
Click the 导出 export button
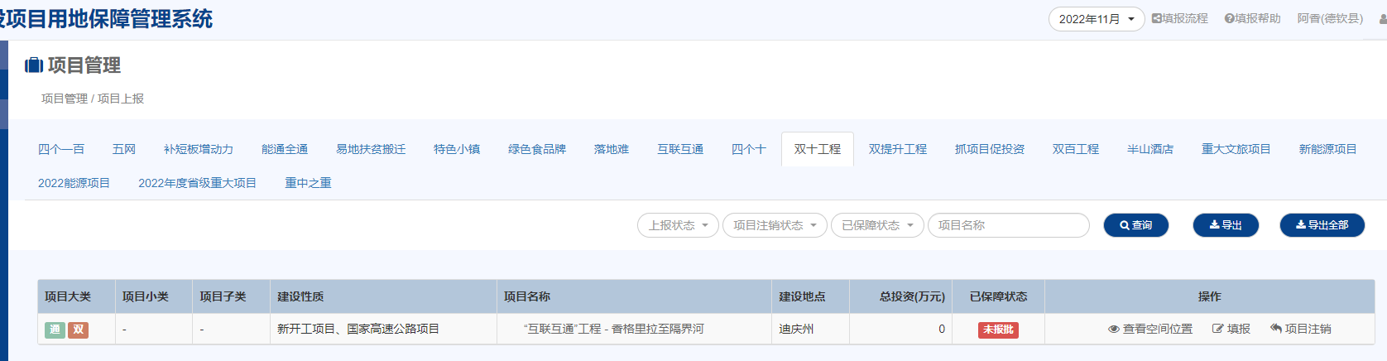pos(1225,225)
